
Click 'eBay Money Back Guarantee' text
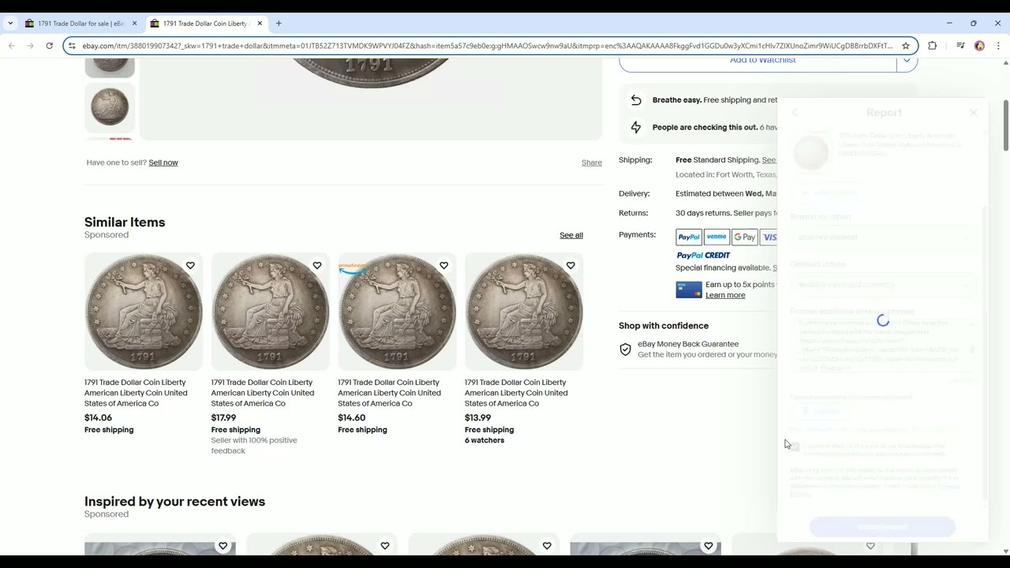[x=688, y=344]
